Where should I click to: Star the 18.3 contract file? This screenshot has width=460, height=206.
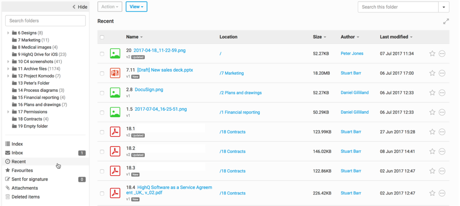coord(432,171)
